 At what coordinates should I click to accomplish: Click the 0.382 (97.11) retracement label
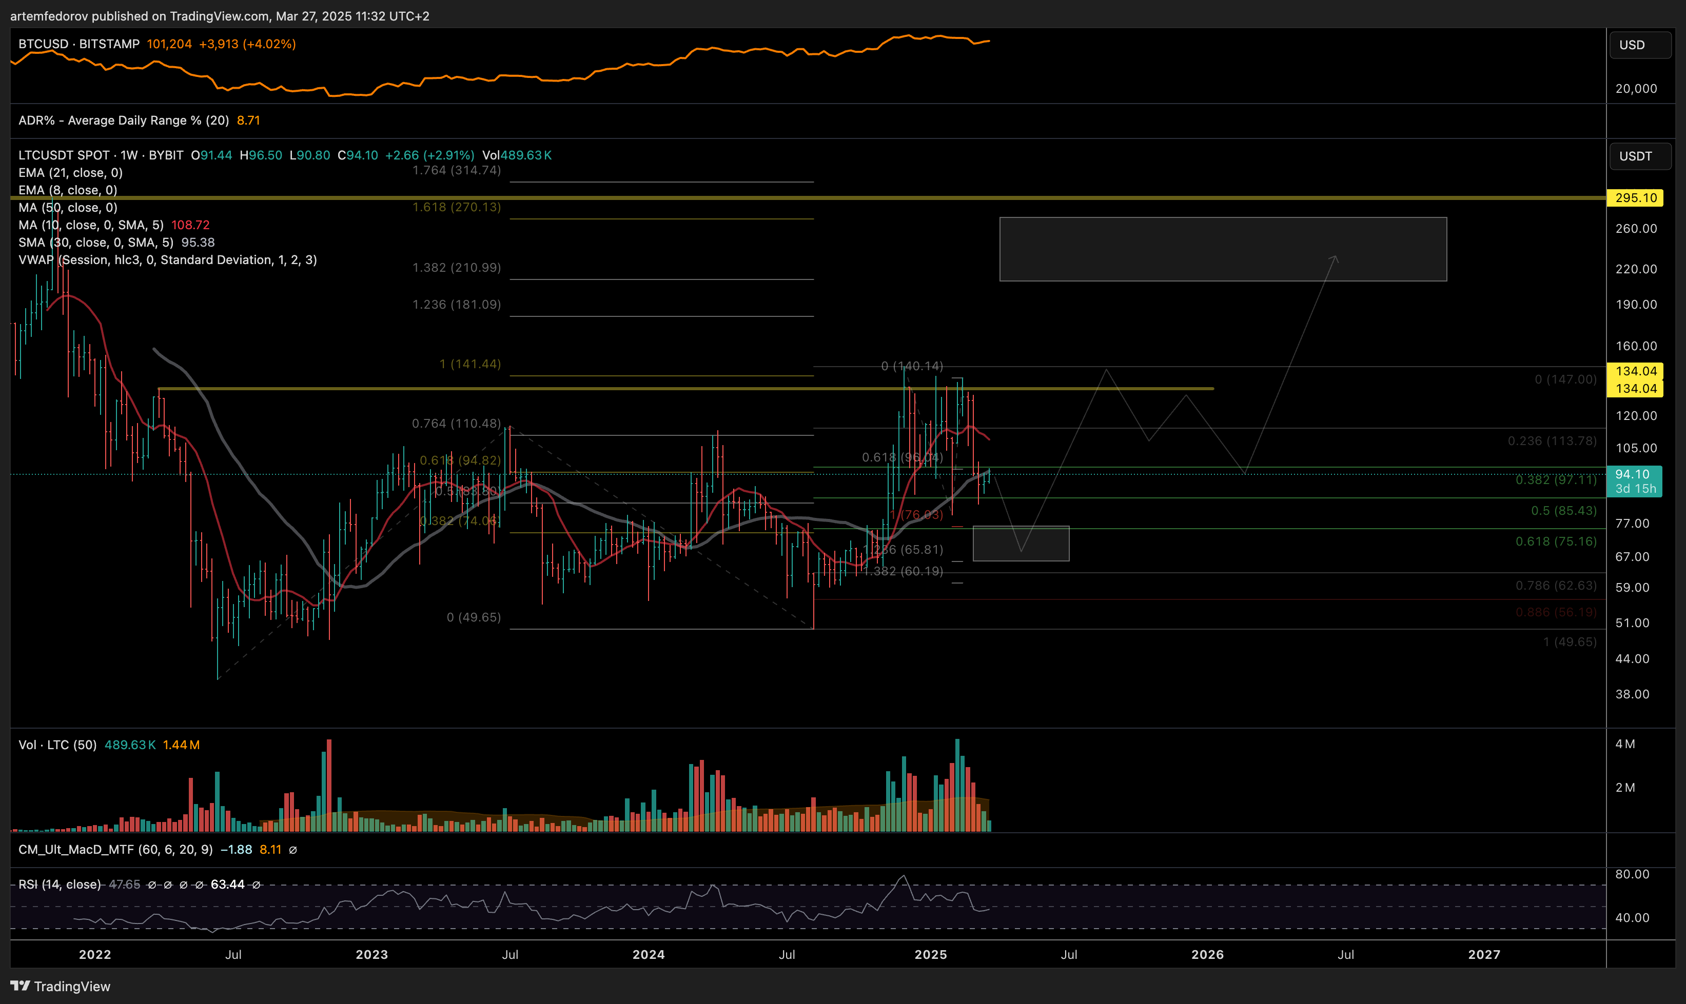pos(1556,480)
